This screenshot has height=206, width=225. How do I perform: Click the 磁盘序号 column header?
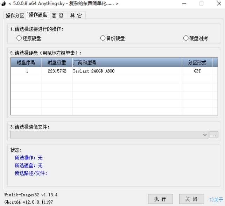[x=26, y=62]
